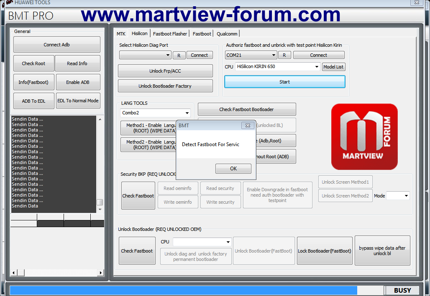Click the Enable ADB button
Image resolution: width=430 pixels, height=296 pixels.
tap(78, 82)
